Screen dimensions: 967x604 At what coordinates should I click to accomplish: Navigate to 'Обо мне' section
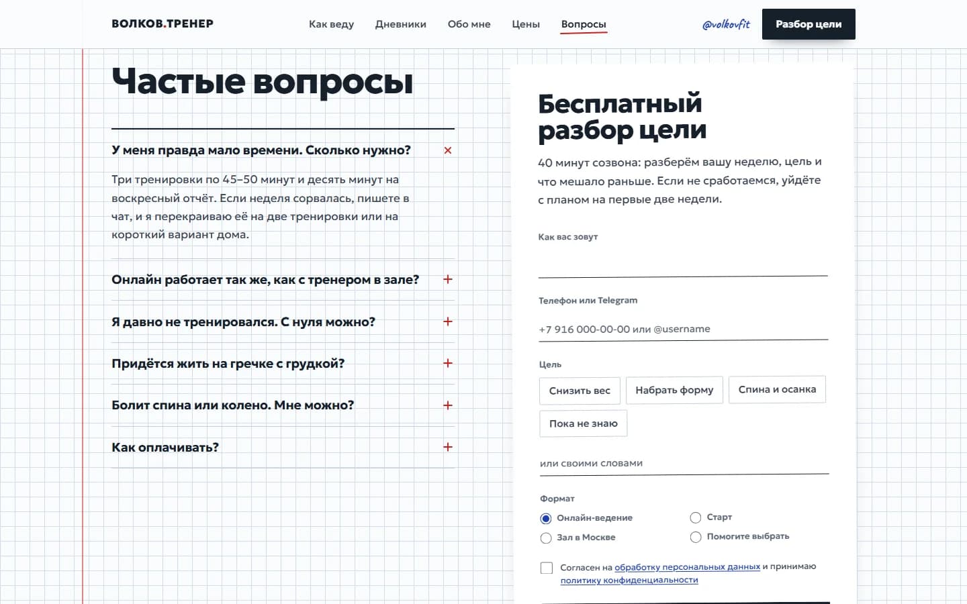(x=469, y=24)
